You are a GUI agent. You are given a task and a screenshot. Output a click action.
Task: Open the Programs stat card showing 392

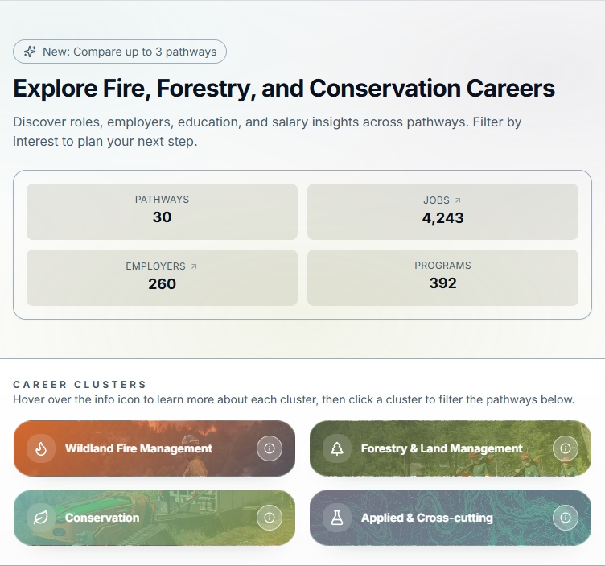pyautogui.click(x=442, y=278)
